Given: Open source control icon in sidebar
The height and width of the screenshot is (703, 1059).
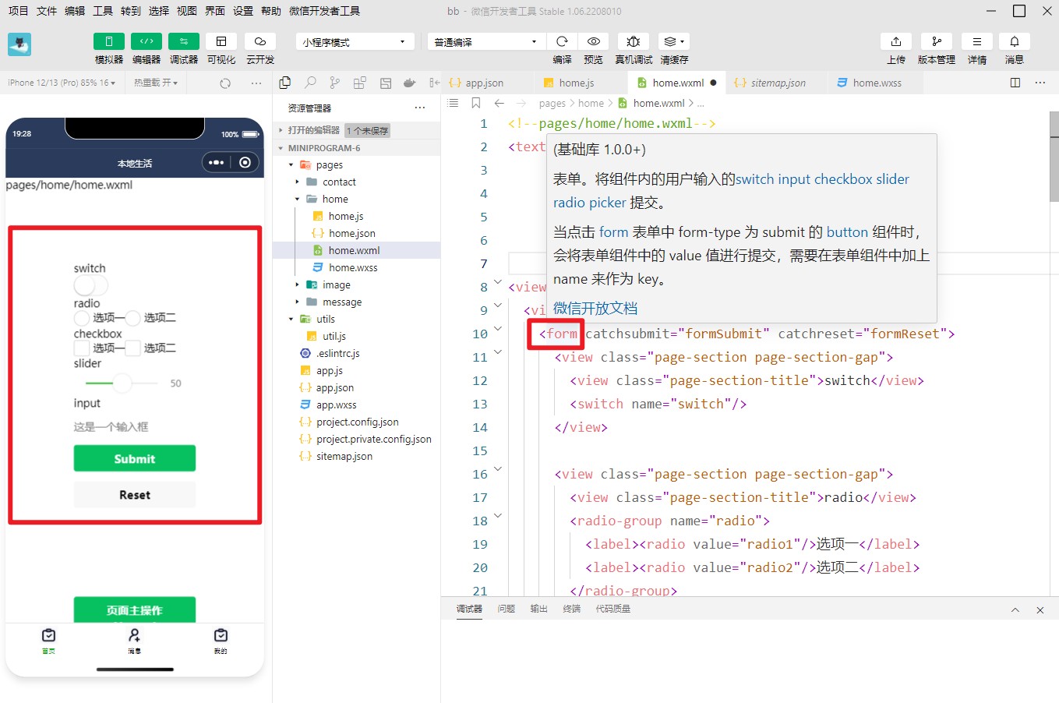Looking at the screenshot, I should [335, 83].
